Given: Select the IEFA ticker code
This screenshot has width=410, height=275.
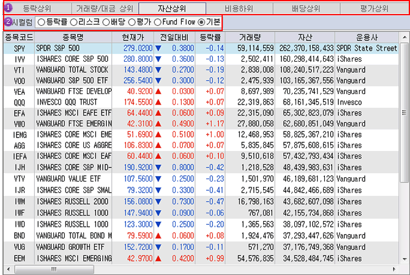Looking at the screenshot, I should click(20, 156).
